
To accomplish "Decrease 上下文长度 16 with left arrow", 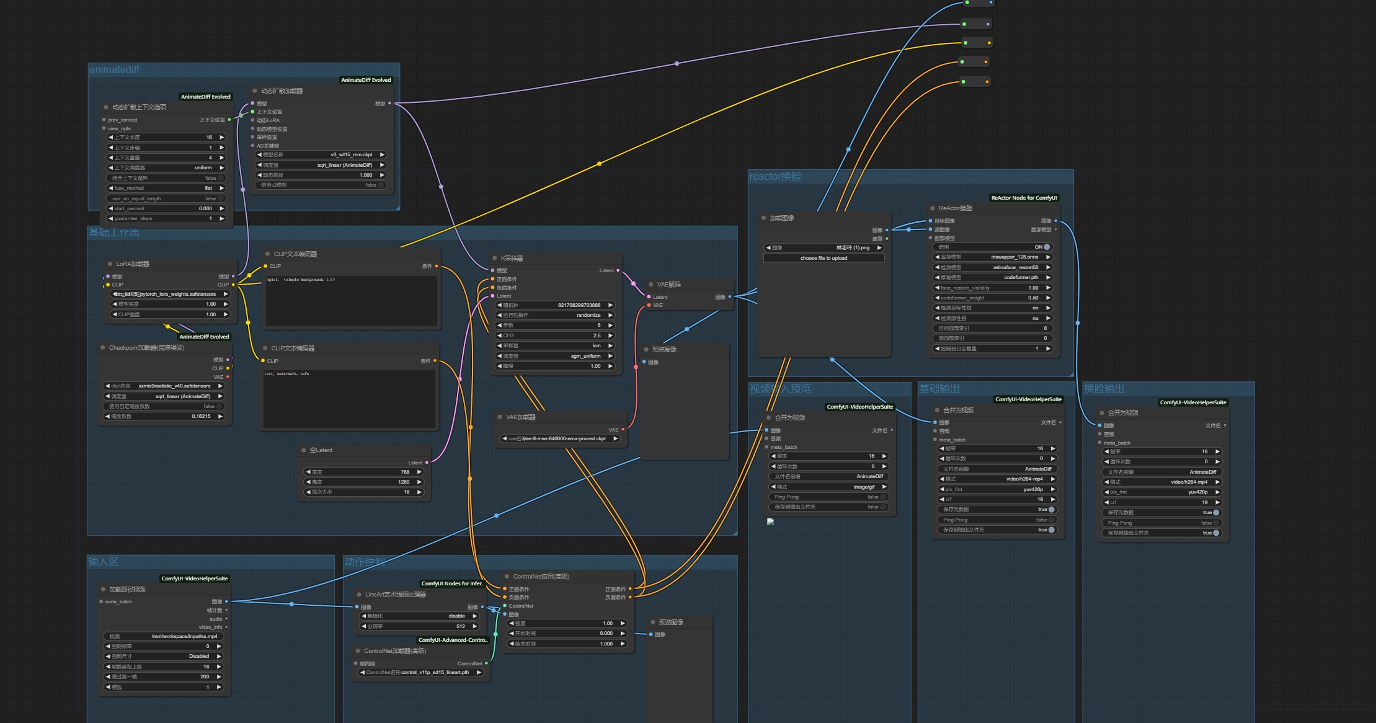I will pos(110,138).
